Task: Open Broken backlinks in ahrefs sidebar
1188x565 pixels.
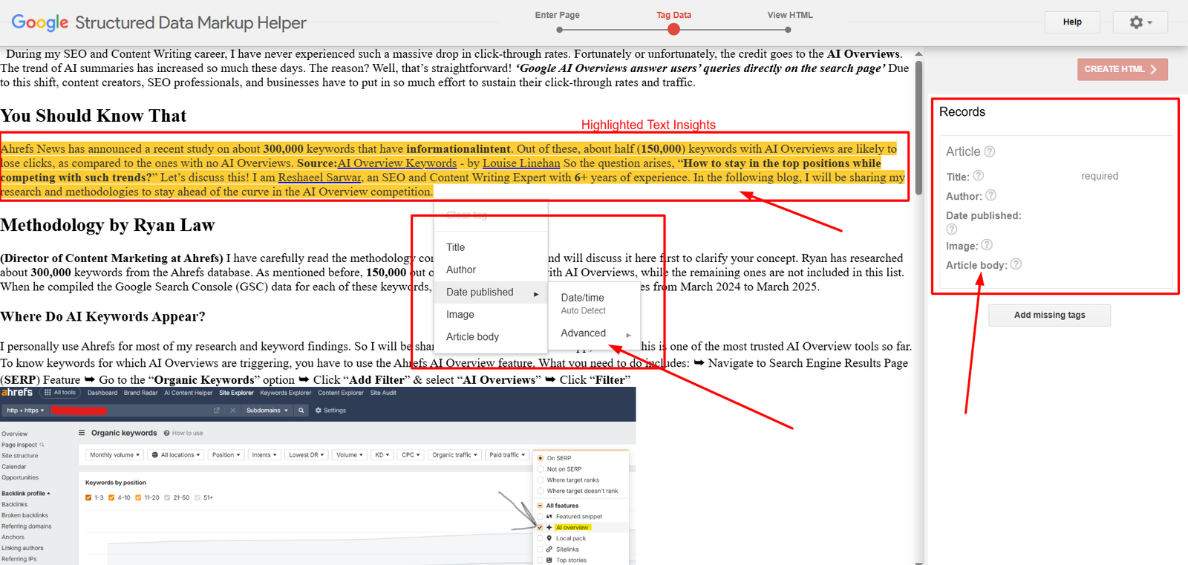Action: [x=25, y=515]
